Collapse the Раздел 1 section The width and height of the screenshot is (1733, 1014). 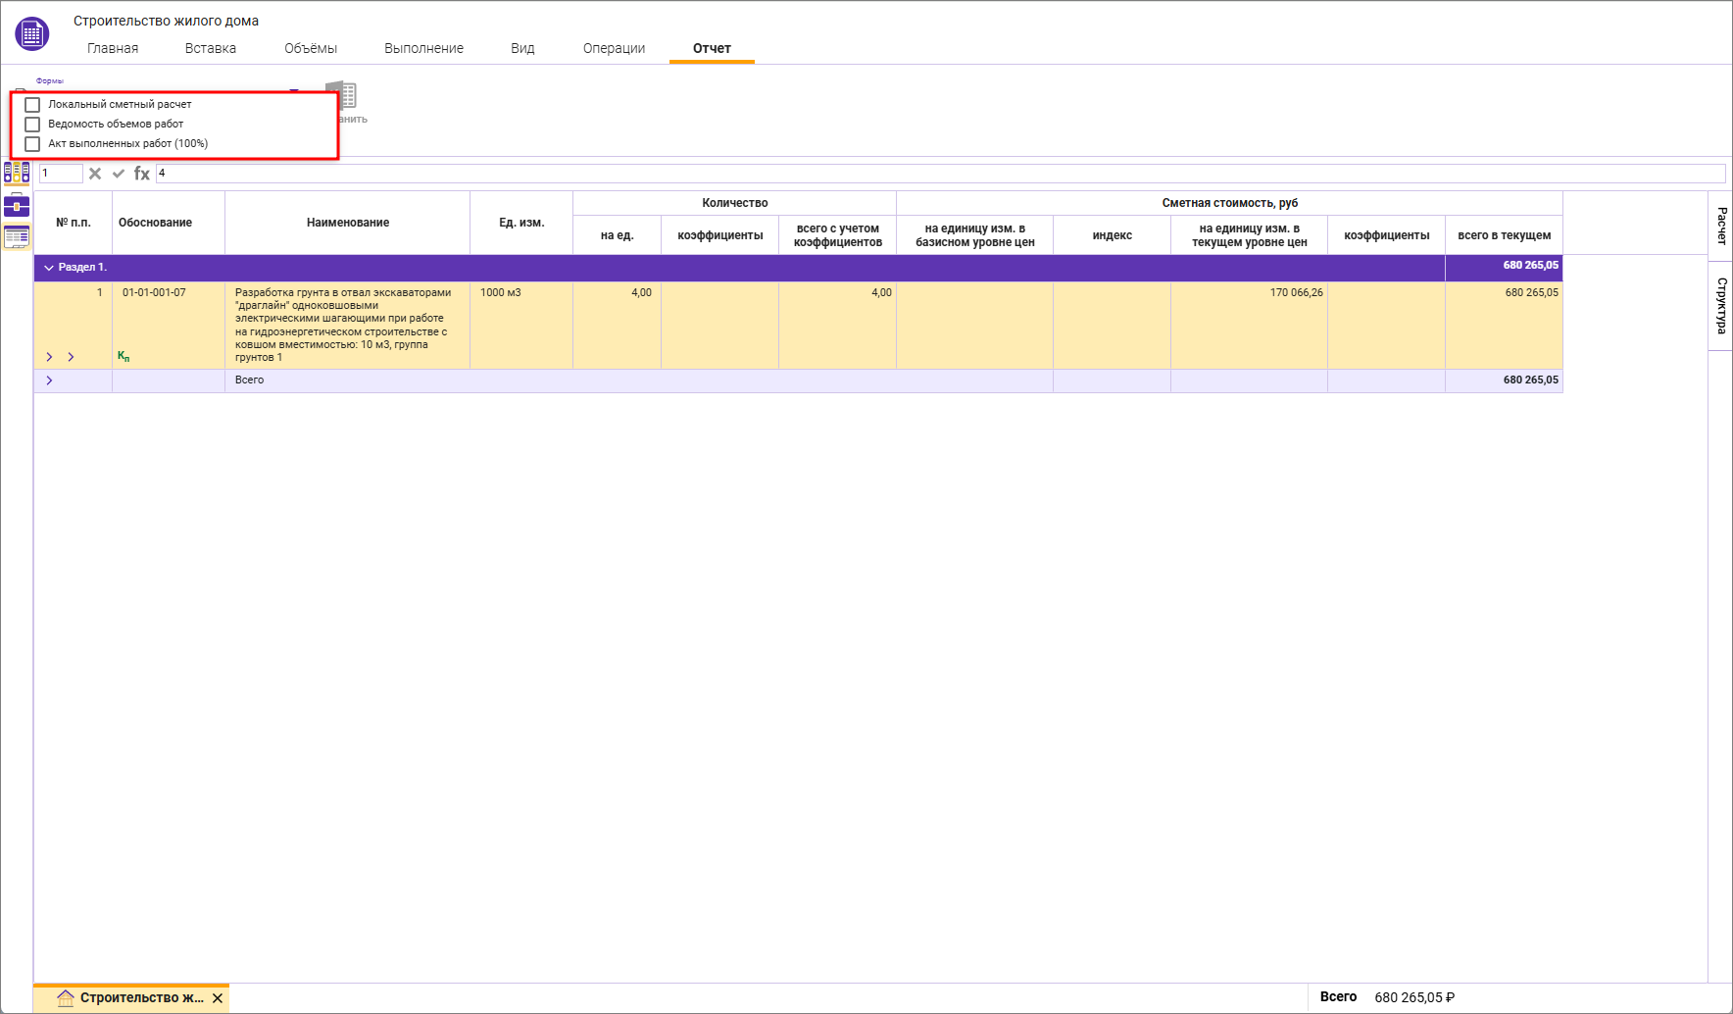point(49,267)
